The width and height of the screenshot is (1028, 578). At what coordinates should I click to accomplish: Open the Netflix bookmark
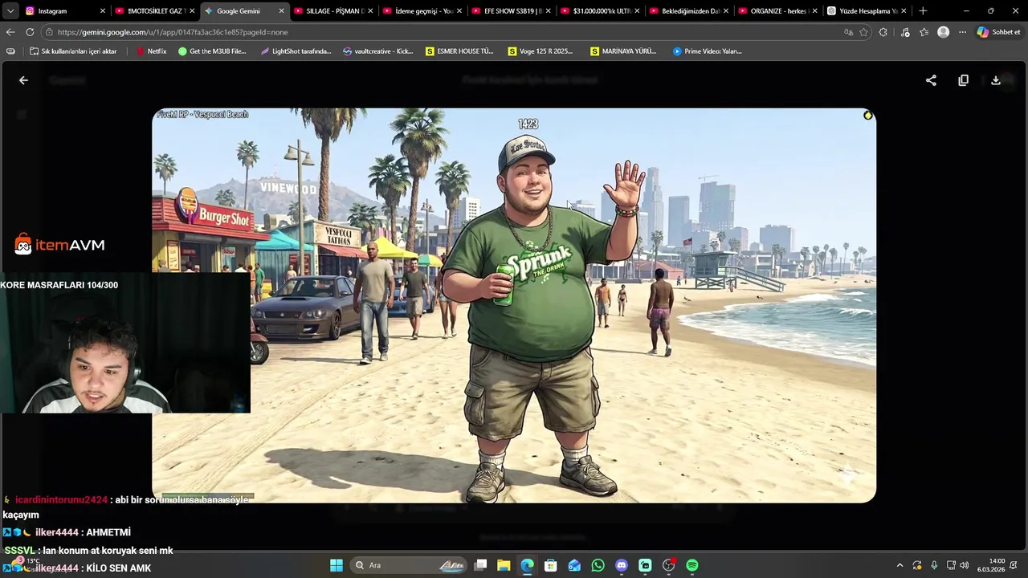(151, 51)
